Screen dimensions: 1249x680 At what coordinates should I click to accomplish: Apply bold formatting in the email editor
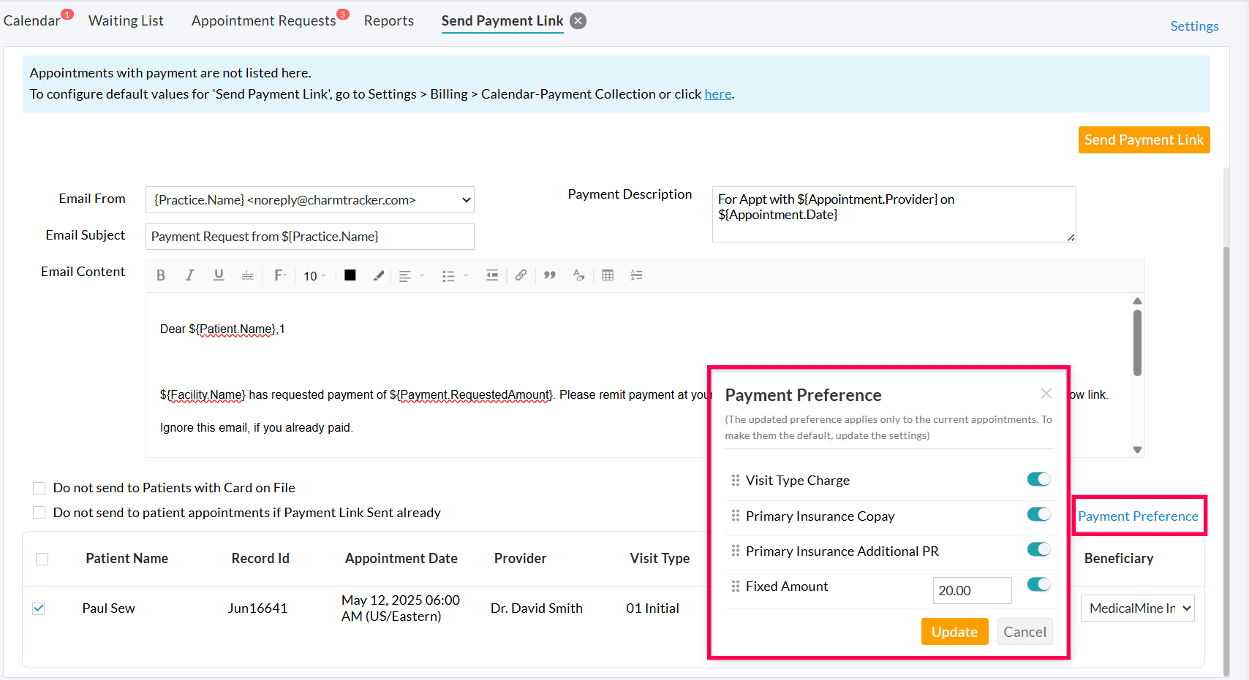161,275
